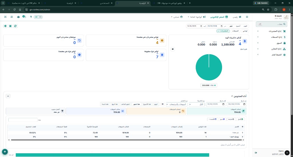Export table with the Excel button
Viewport: 293px width, 157px height.
pyautogui.click(x=240, y=119)
